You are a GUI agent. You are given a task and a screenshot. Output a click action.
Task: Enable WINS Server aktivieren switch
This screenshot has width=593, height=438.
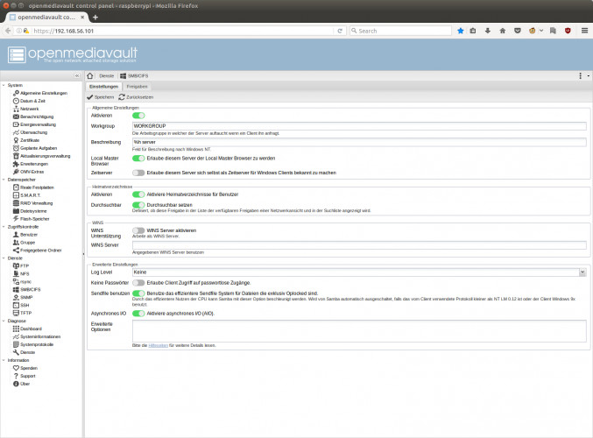[x=138, y=230]
